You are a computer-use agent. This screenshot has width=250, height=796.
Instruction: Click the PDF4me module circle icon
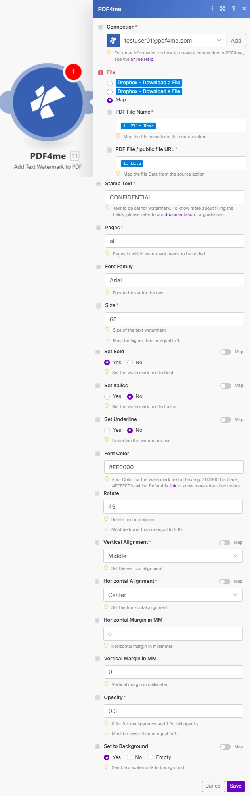click(48, 102)
